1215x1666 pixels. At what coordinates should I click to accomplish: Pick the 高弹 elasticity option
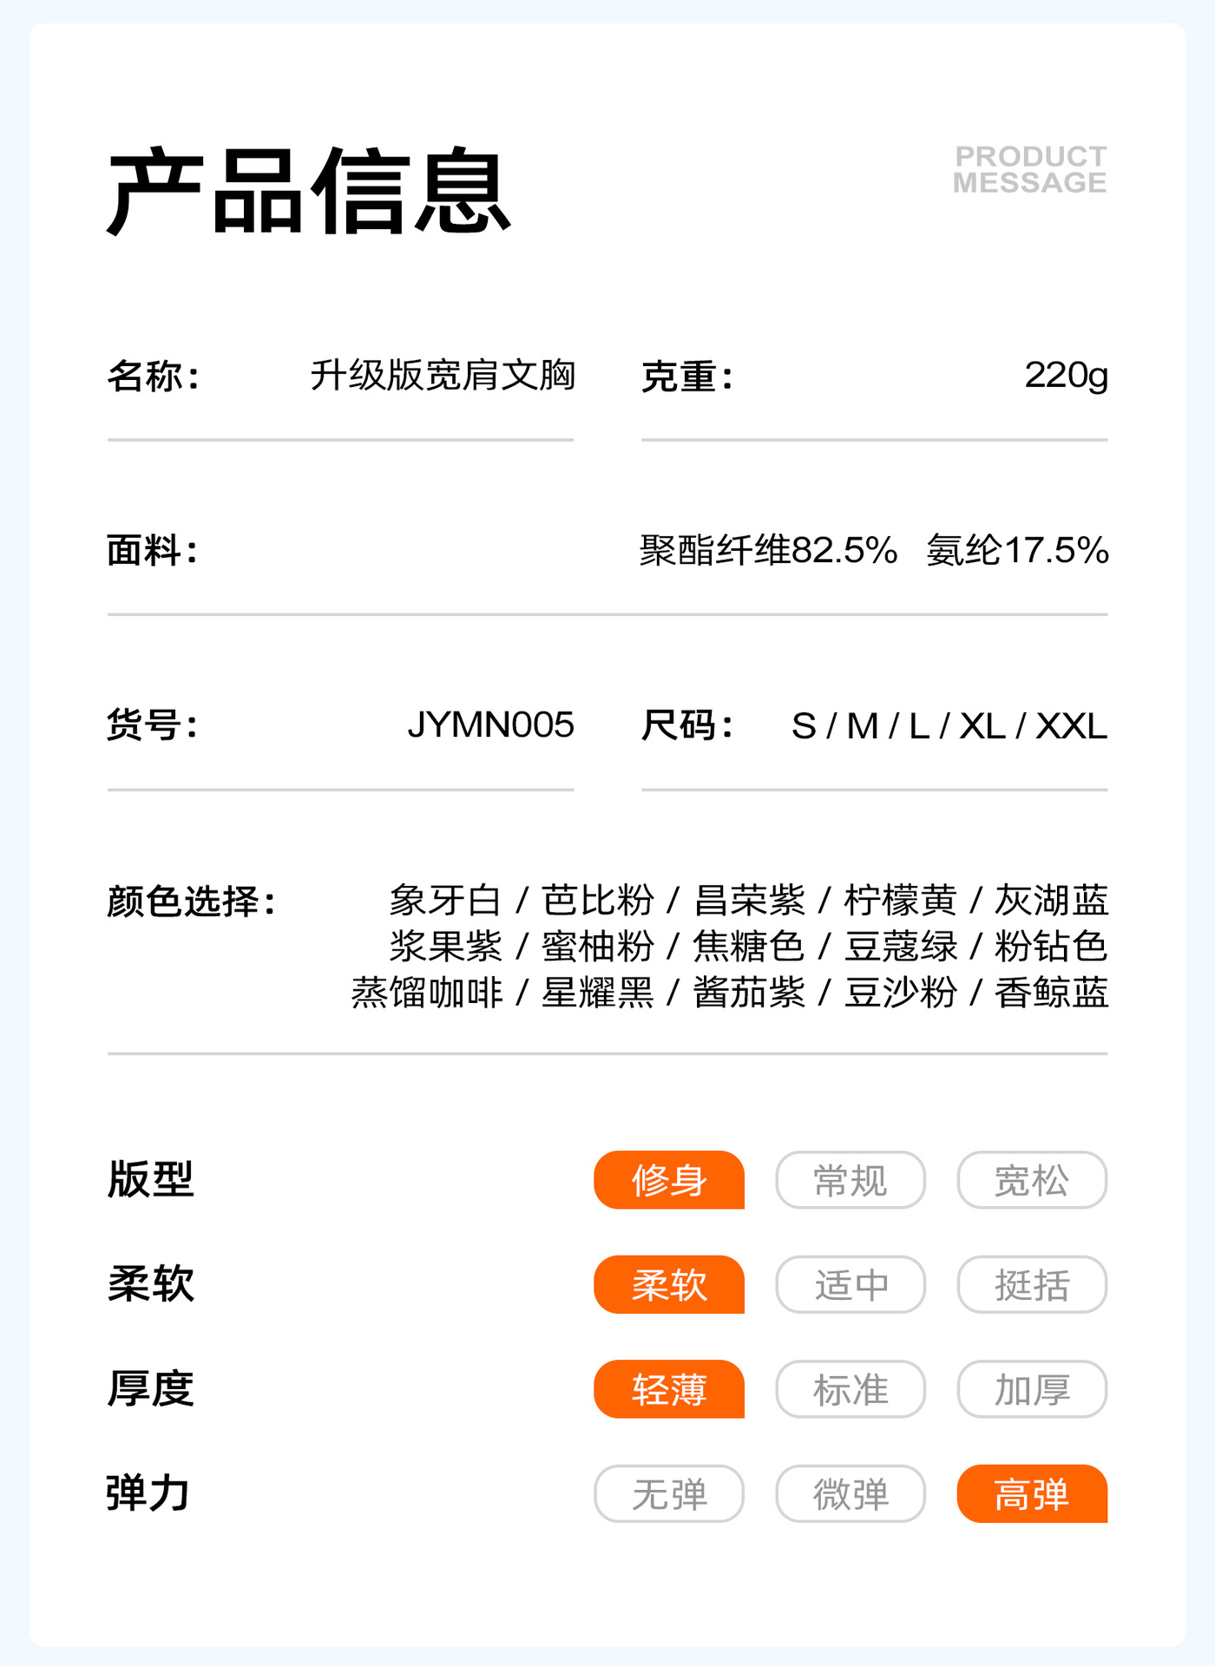[1032, 1493]
